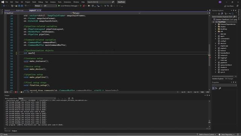Click the Solution Explorer Home icon
Viewport: 241px width, 136px height.
[x=219, y=14]
